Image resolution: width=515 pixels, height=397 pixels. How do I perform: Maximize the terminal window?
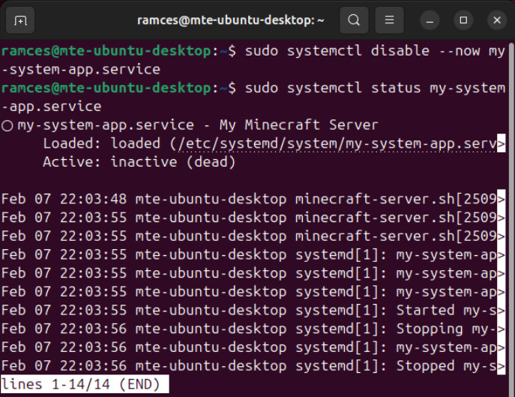pos(463,20)
